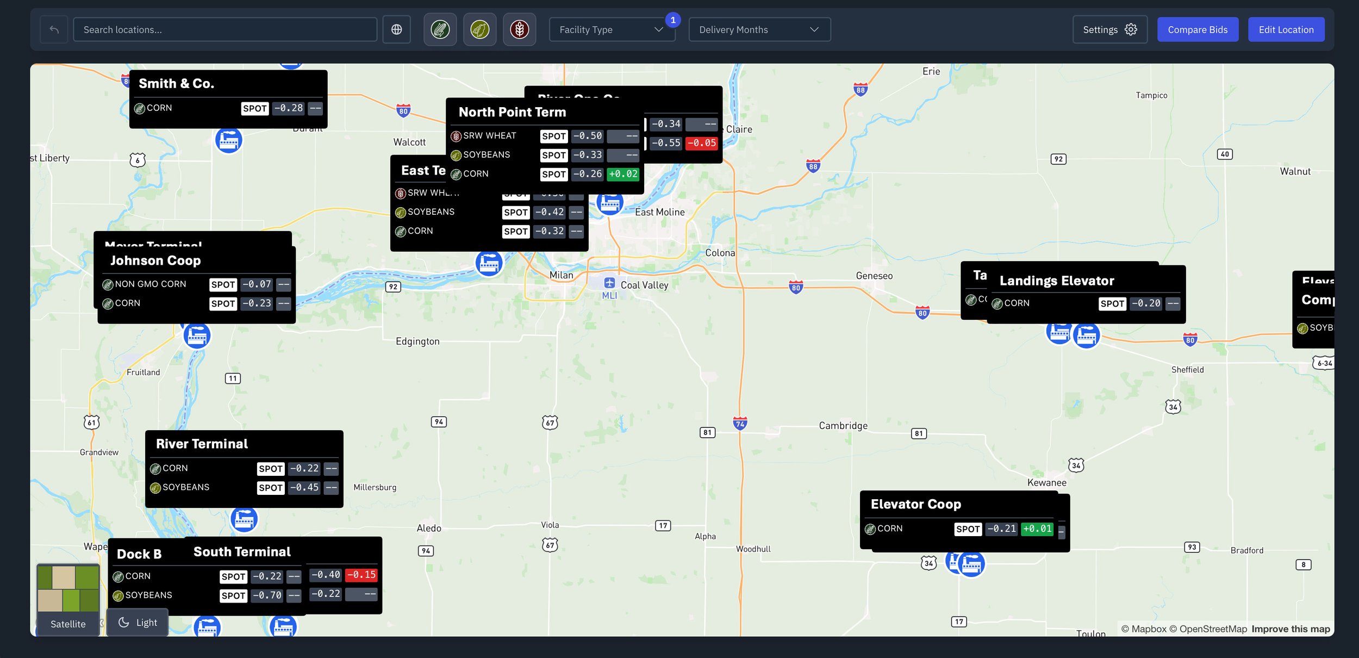Click the facility marker under Elevator Coop
This screenshot has height=658, width=1359.
pos(971,564)
